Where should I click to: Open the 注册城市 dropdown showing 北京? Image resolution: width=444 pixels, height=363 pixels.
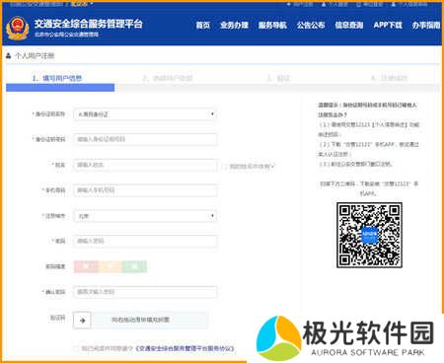pyautogui.click(x=145, y=216)
